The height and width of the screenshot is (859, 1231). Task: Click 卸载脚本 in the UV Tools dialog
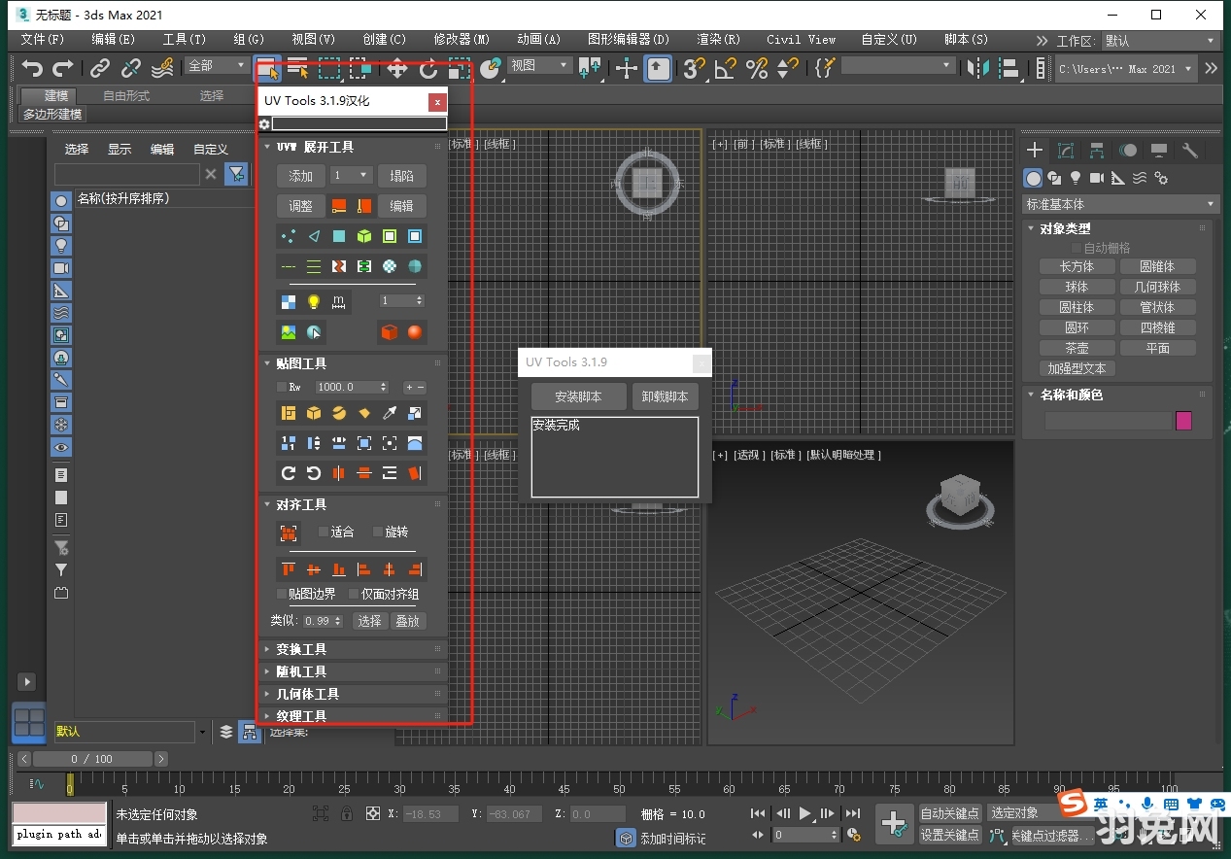(665, 396)
